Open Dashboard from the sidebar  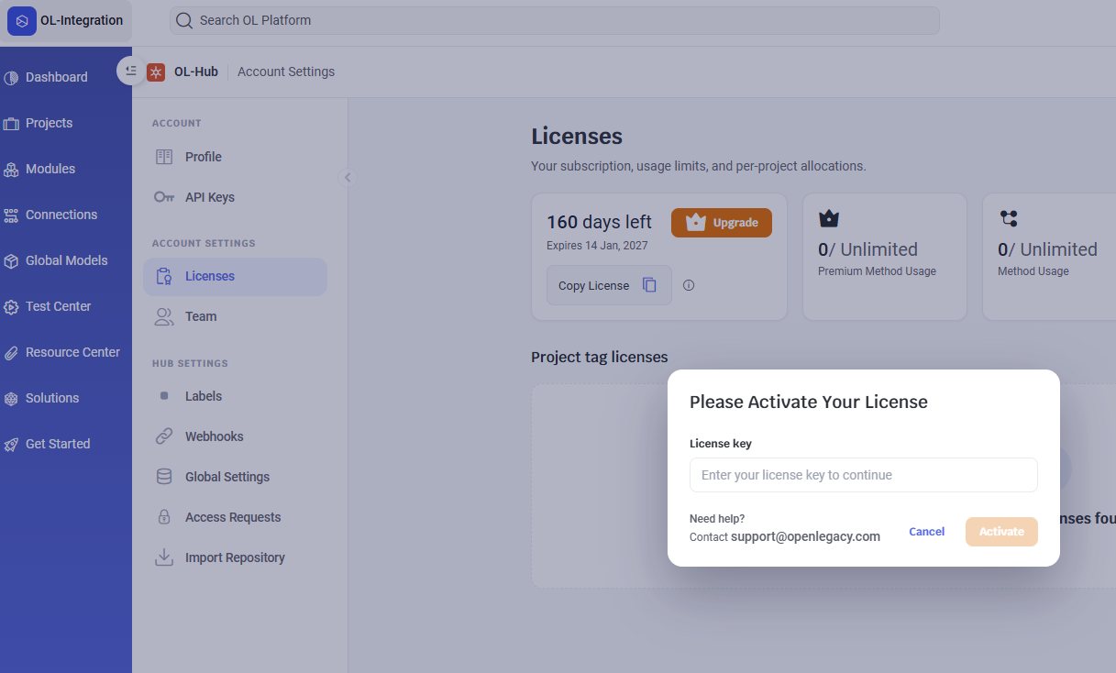click(x=57, y=77)
